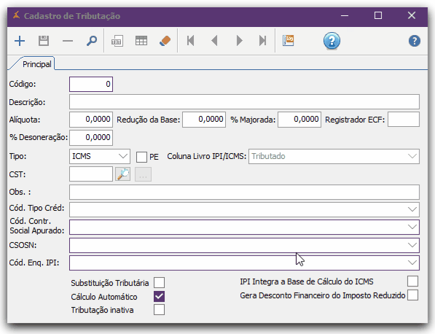Screen dimensions: 435x334
Task: Open search with the magnifier toolbar icon
Action: coord(92,41)
